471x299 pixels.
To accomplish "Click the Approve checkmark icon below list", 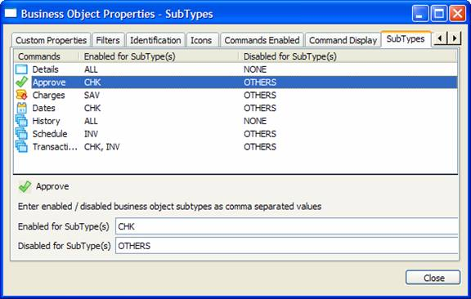I will click(x=25, y=186).
